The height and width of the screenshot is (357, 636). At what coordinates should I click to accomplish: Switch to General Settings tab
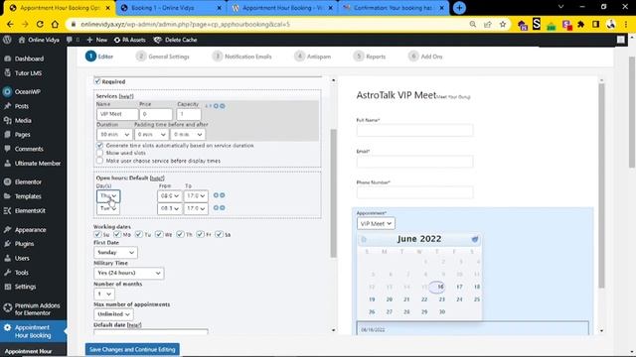[163, 57]
